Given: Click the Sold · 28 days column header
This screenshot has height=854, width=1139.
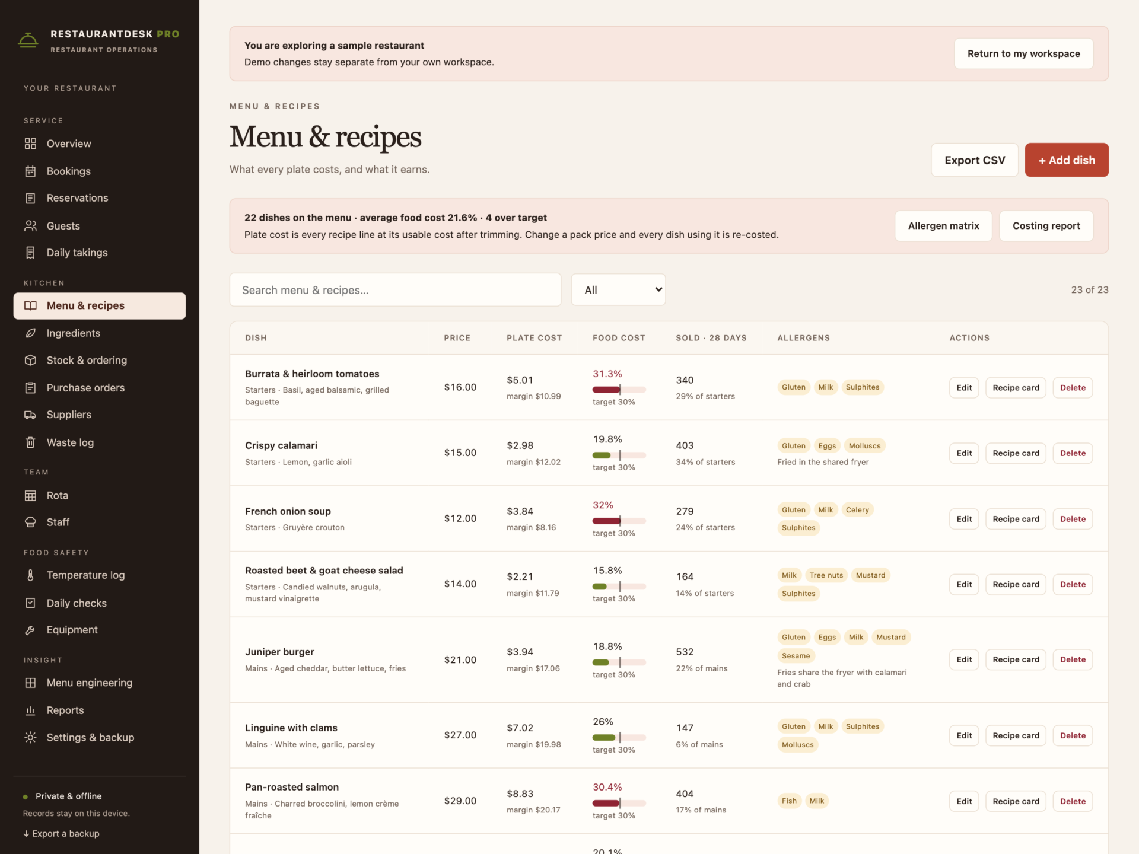Looking at the screenshot, I should pyautogui.click(x=711, y=338).
